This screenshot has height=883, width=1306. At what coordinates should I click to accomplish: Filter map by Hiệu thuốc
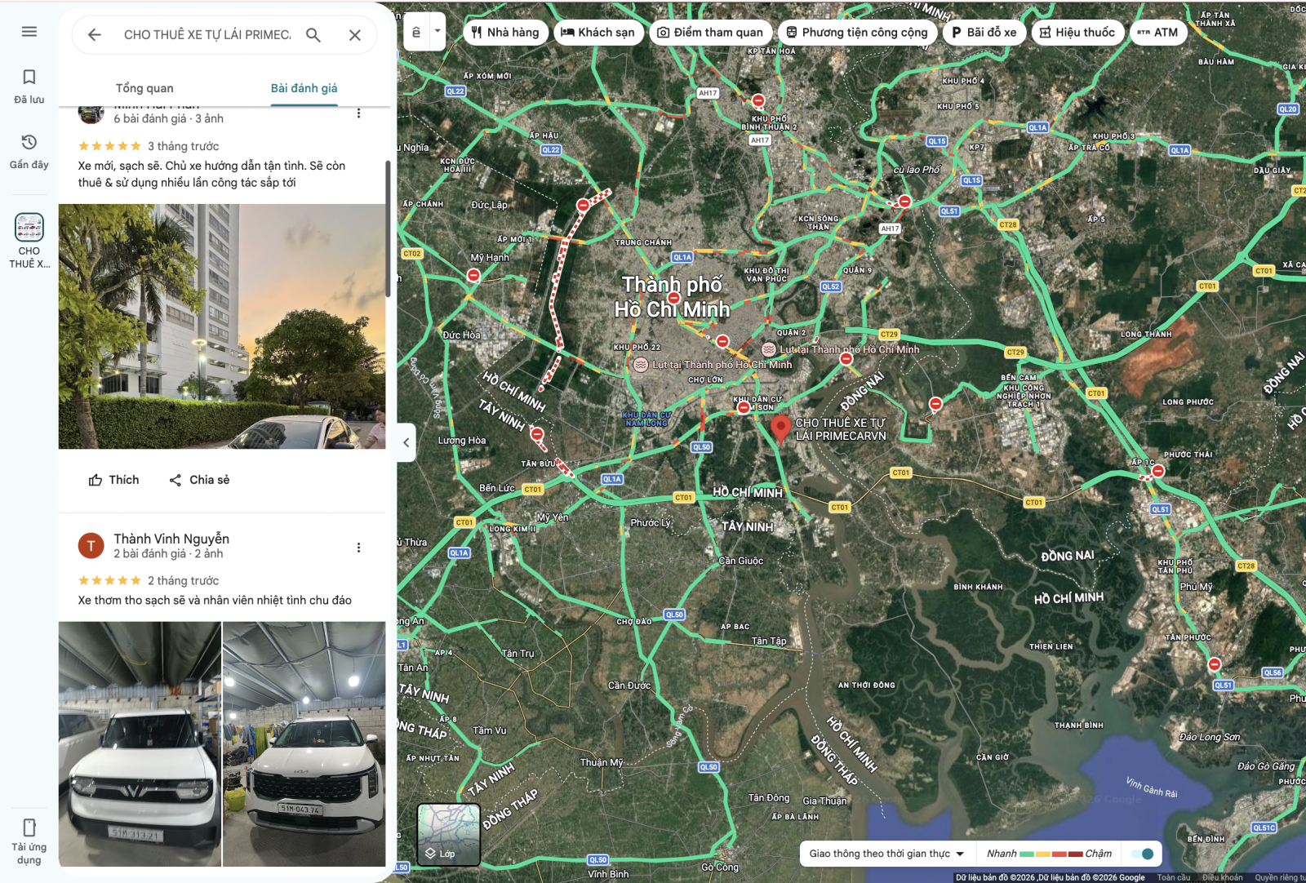[x=1077, y=33]
